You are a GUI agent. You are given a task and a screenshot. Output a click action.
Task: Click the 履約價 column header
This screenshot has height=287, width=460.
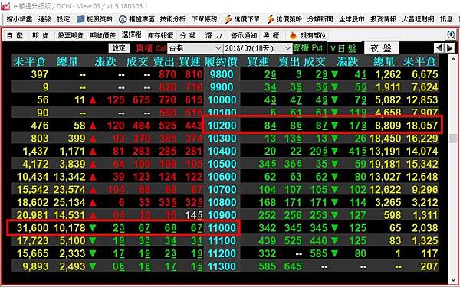[222, 62]
